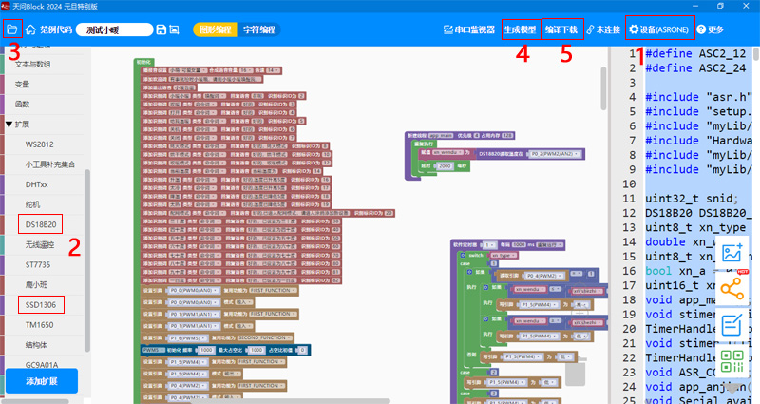The width and height of the screenshot is (760, 404).
Task: Click the 生成模型 button
Action: [x=520, y=29]
